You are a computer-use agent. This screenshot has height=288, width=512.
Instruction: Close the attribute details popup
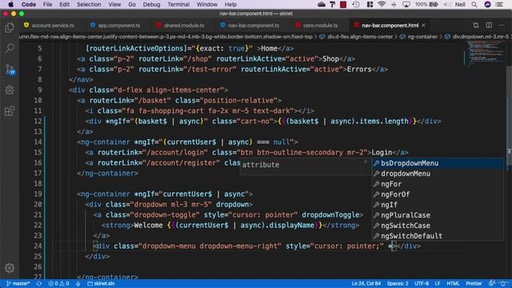point(366,162)
